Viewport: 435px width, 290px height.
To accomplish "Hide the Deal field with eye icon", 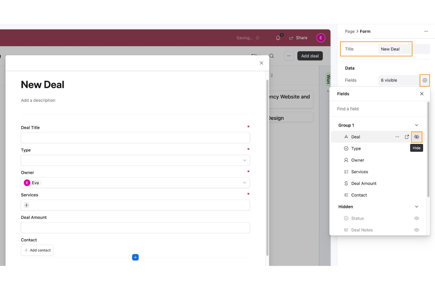I will [416, 137].
